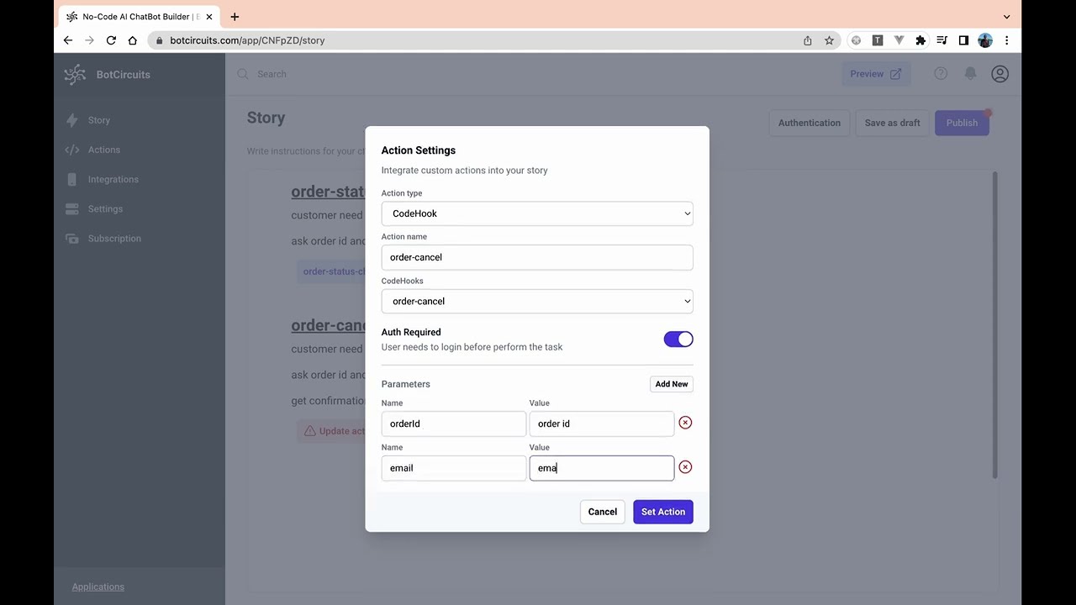Click the Set Action button
Screen dimensions: 1076x605
click(x=662, y=512)
